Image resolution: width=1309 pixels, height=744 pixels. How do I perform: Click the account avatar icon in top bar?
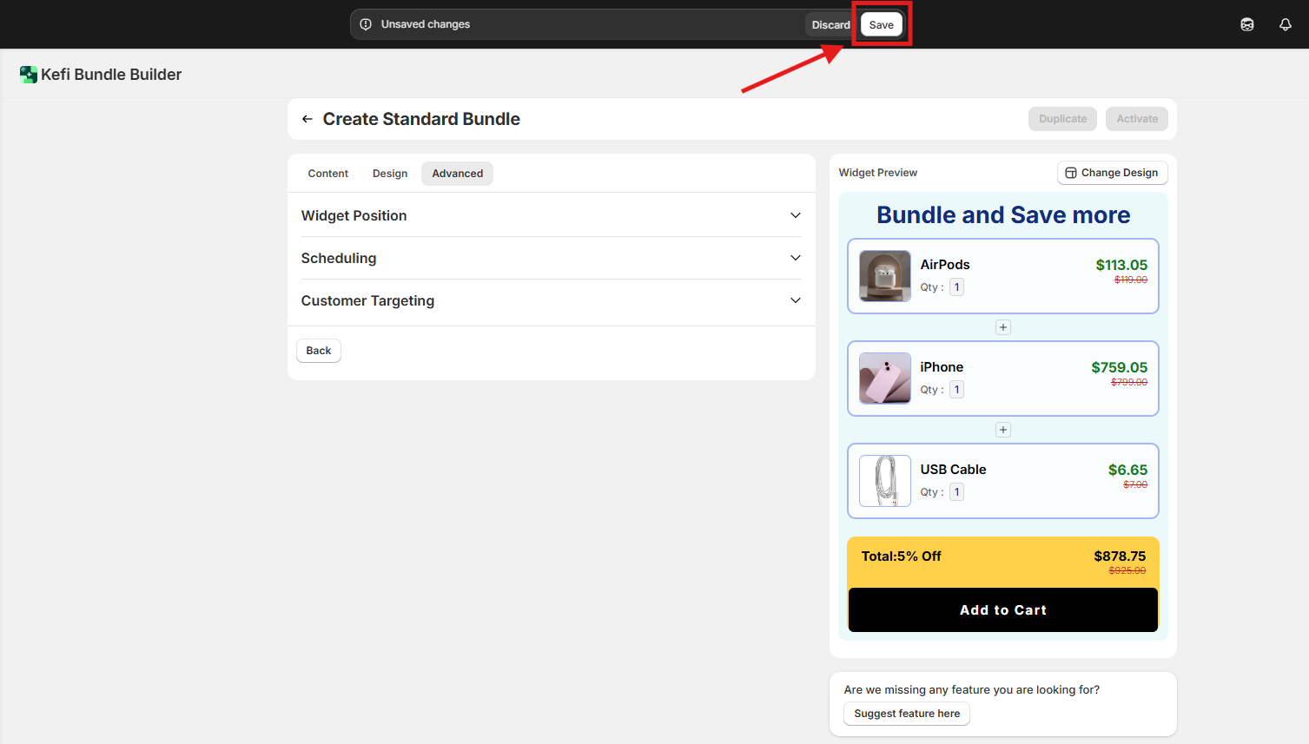(x=1246, y=24)
